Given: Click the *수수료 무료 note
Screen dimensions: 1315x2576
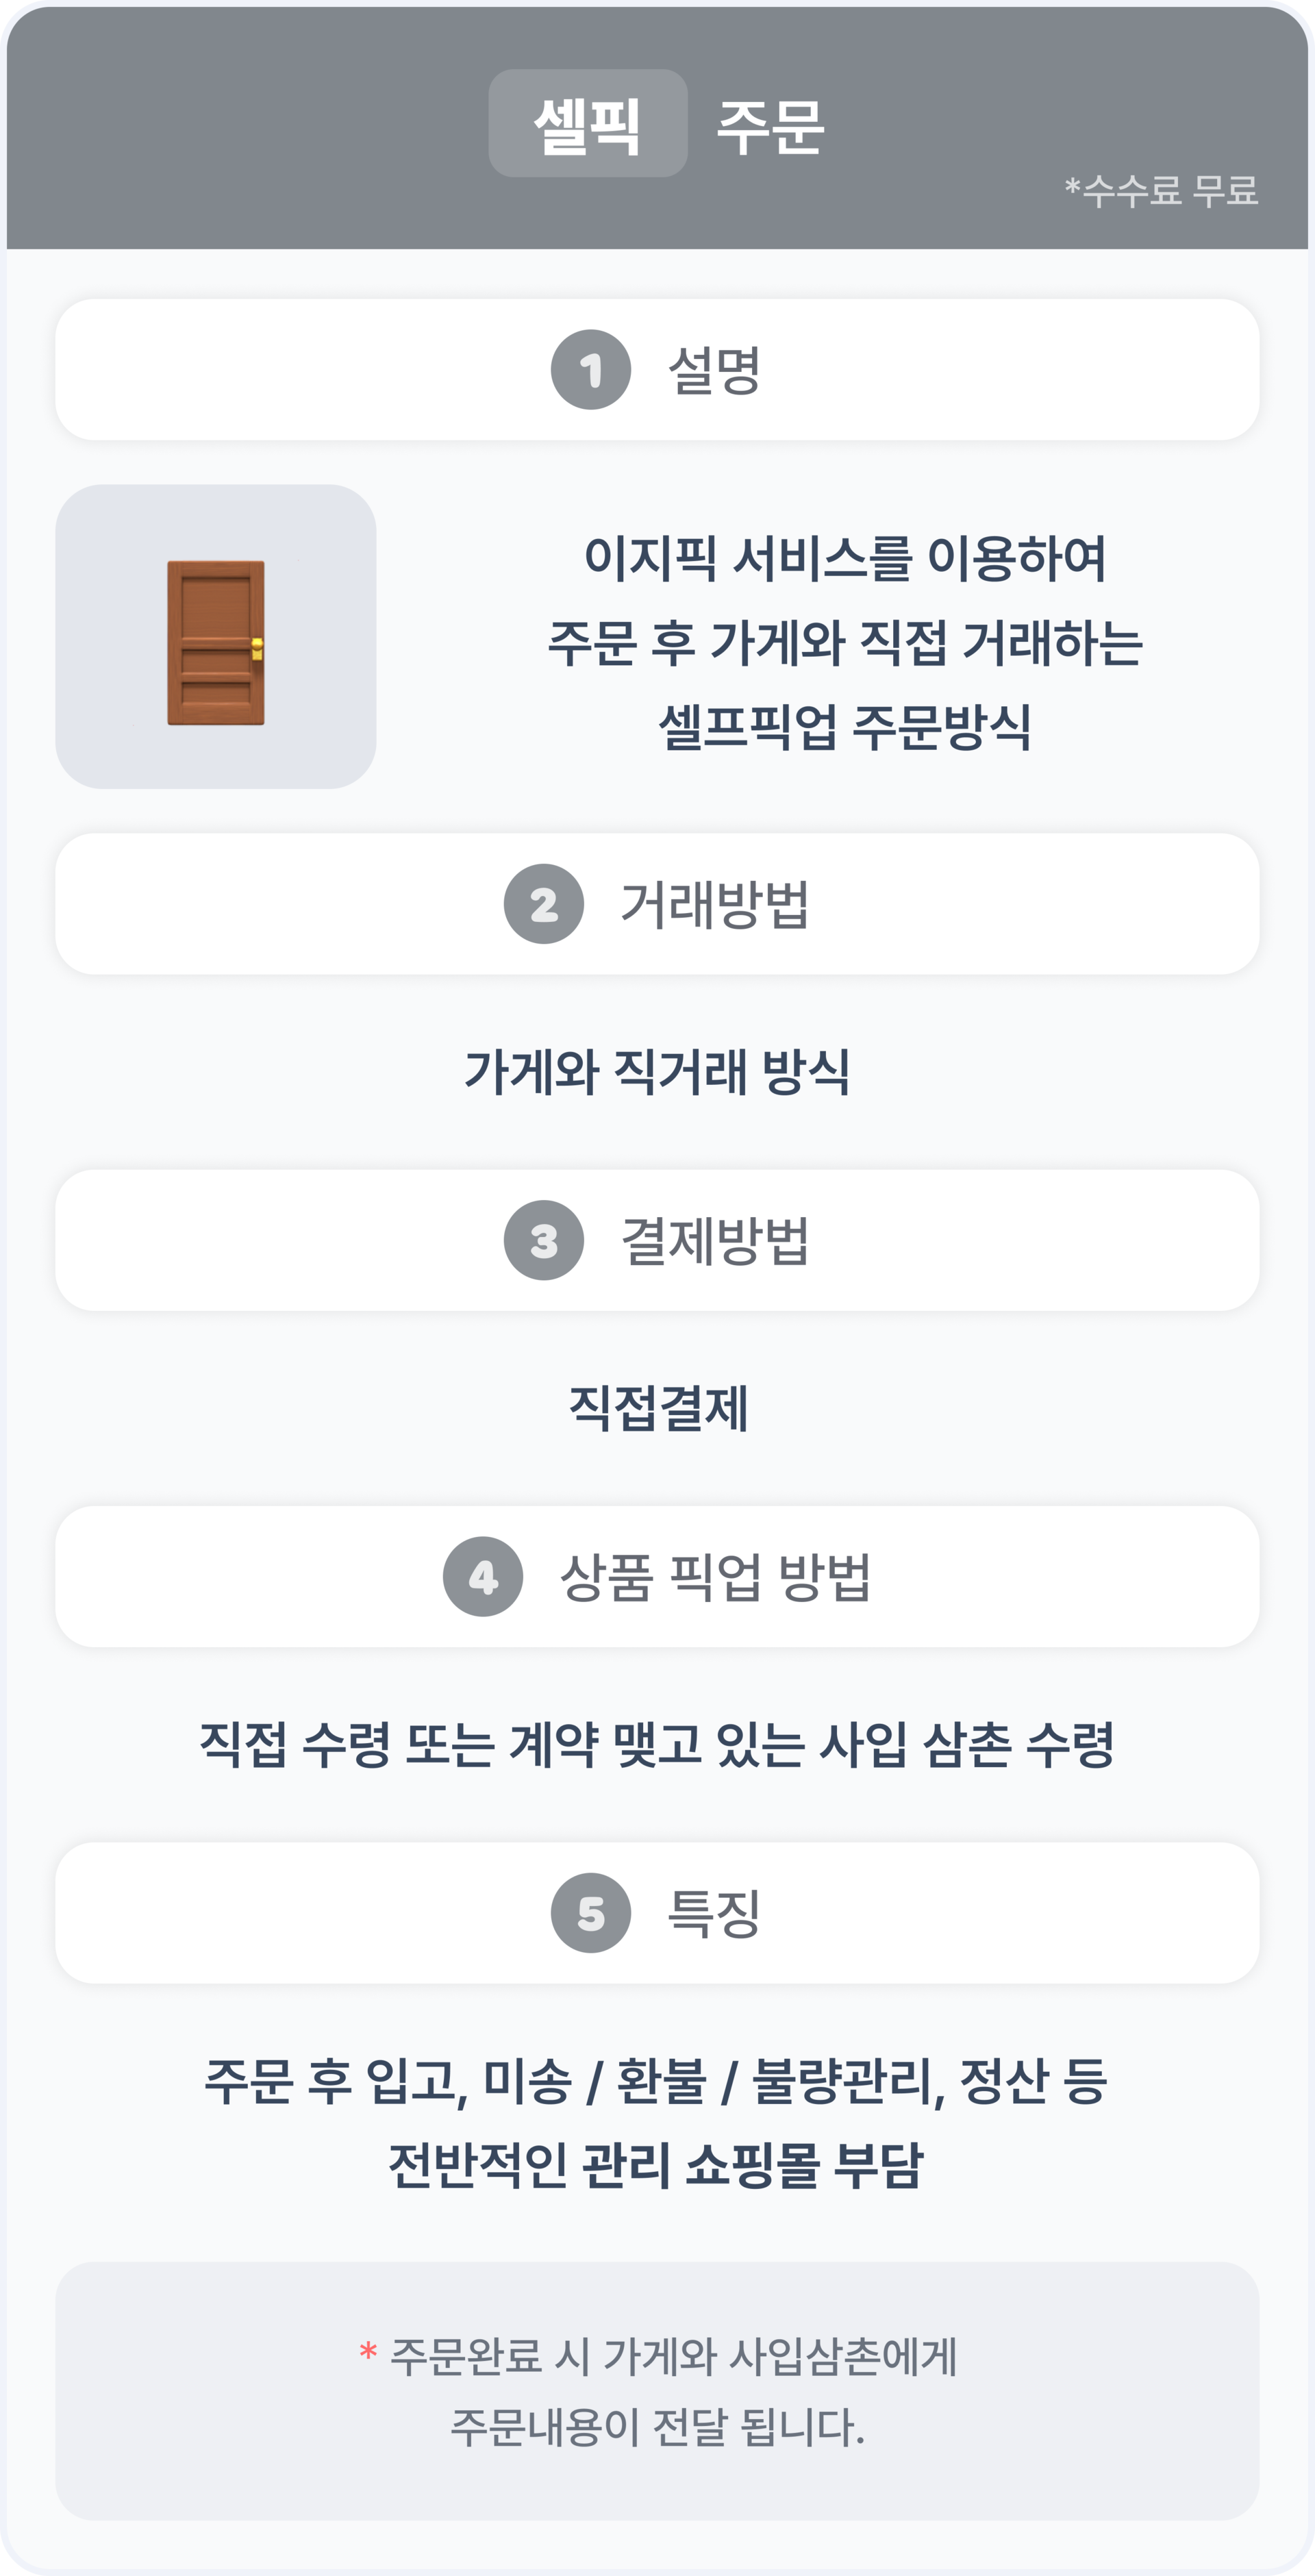Looking at the screenshot, I should [x=1161, y=190].
